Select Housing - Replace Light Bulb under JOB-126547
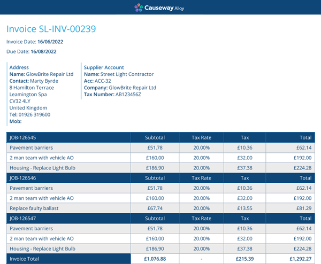This screenshot has height=264, width=321. coord(43,249)
